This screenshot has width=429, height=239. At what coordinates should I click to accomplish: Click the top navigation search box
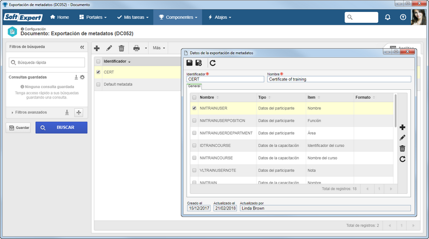pyautogui.click(x=362, y=17)
